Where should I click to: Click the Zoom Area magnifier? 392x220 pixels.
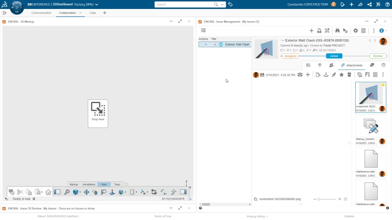[103, 192]
